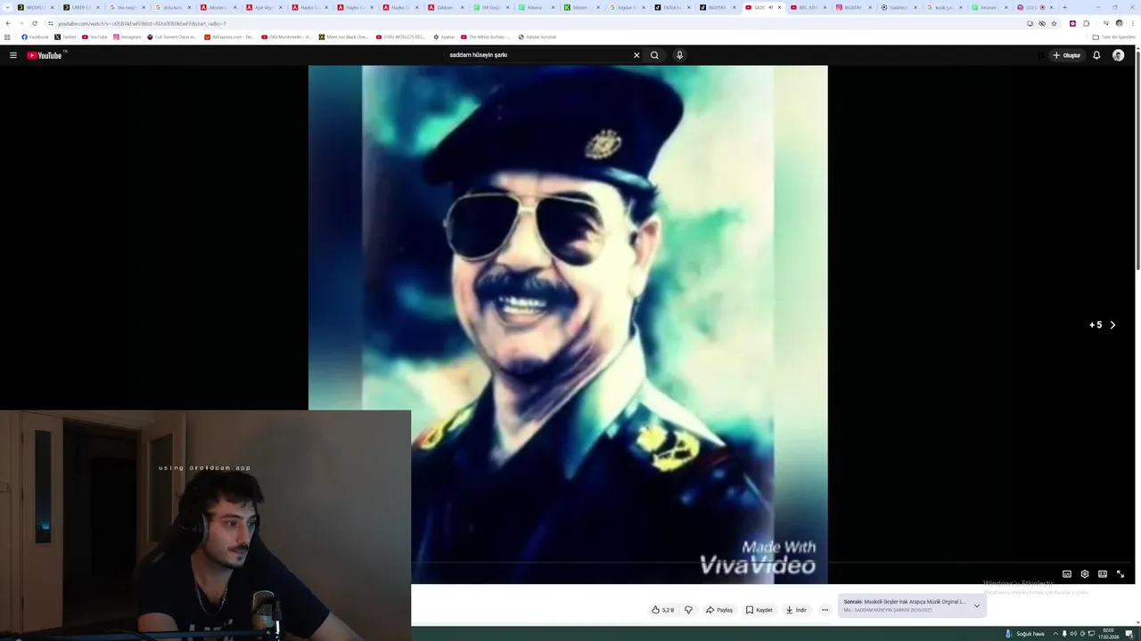Open the Facebook bookmark
The image size is (1141, 641).
[x=35, y=37]
